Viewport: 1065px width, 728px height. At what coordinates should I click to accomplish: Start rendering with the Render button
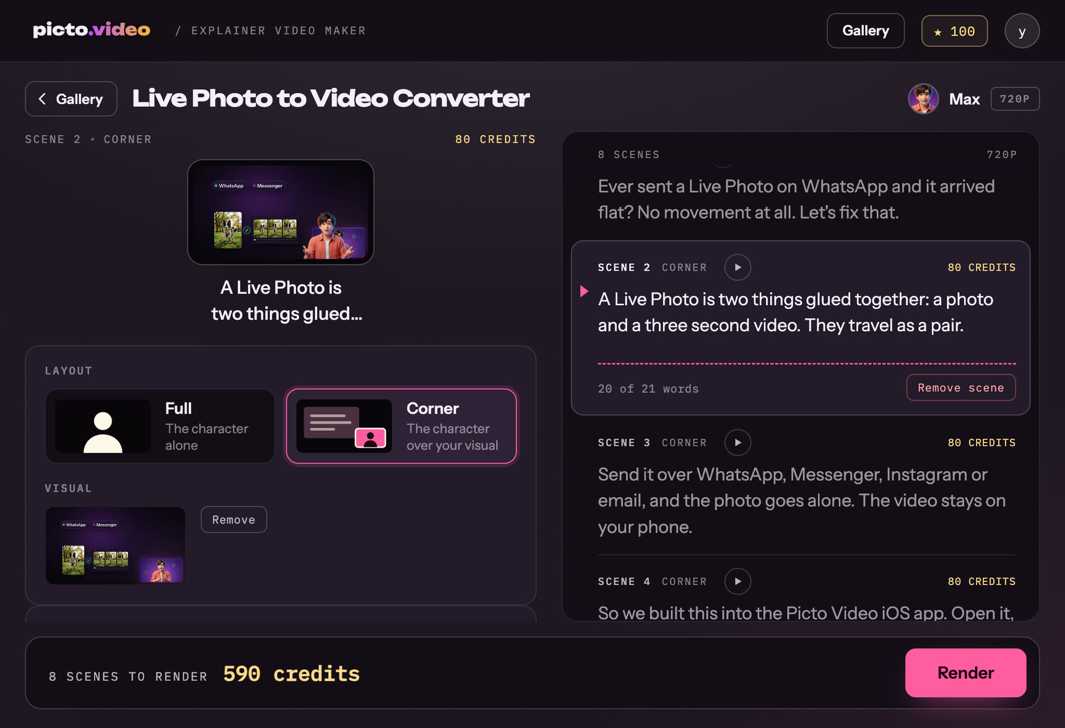[965, 673]
